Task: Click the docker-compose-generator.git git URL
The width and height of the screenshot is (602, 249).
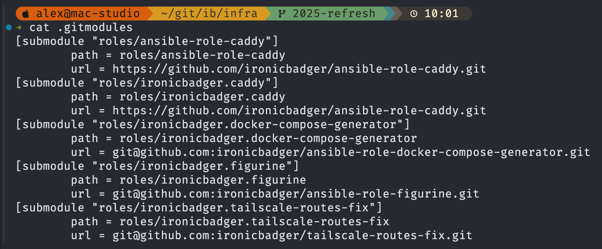Action: [351, 152]
